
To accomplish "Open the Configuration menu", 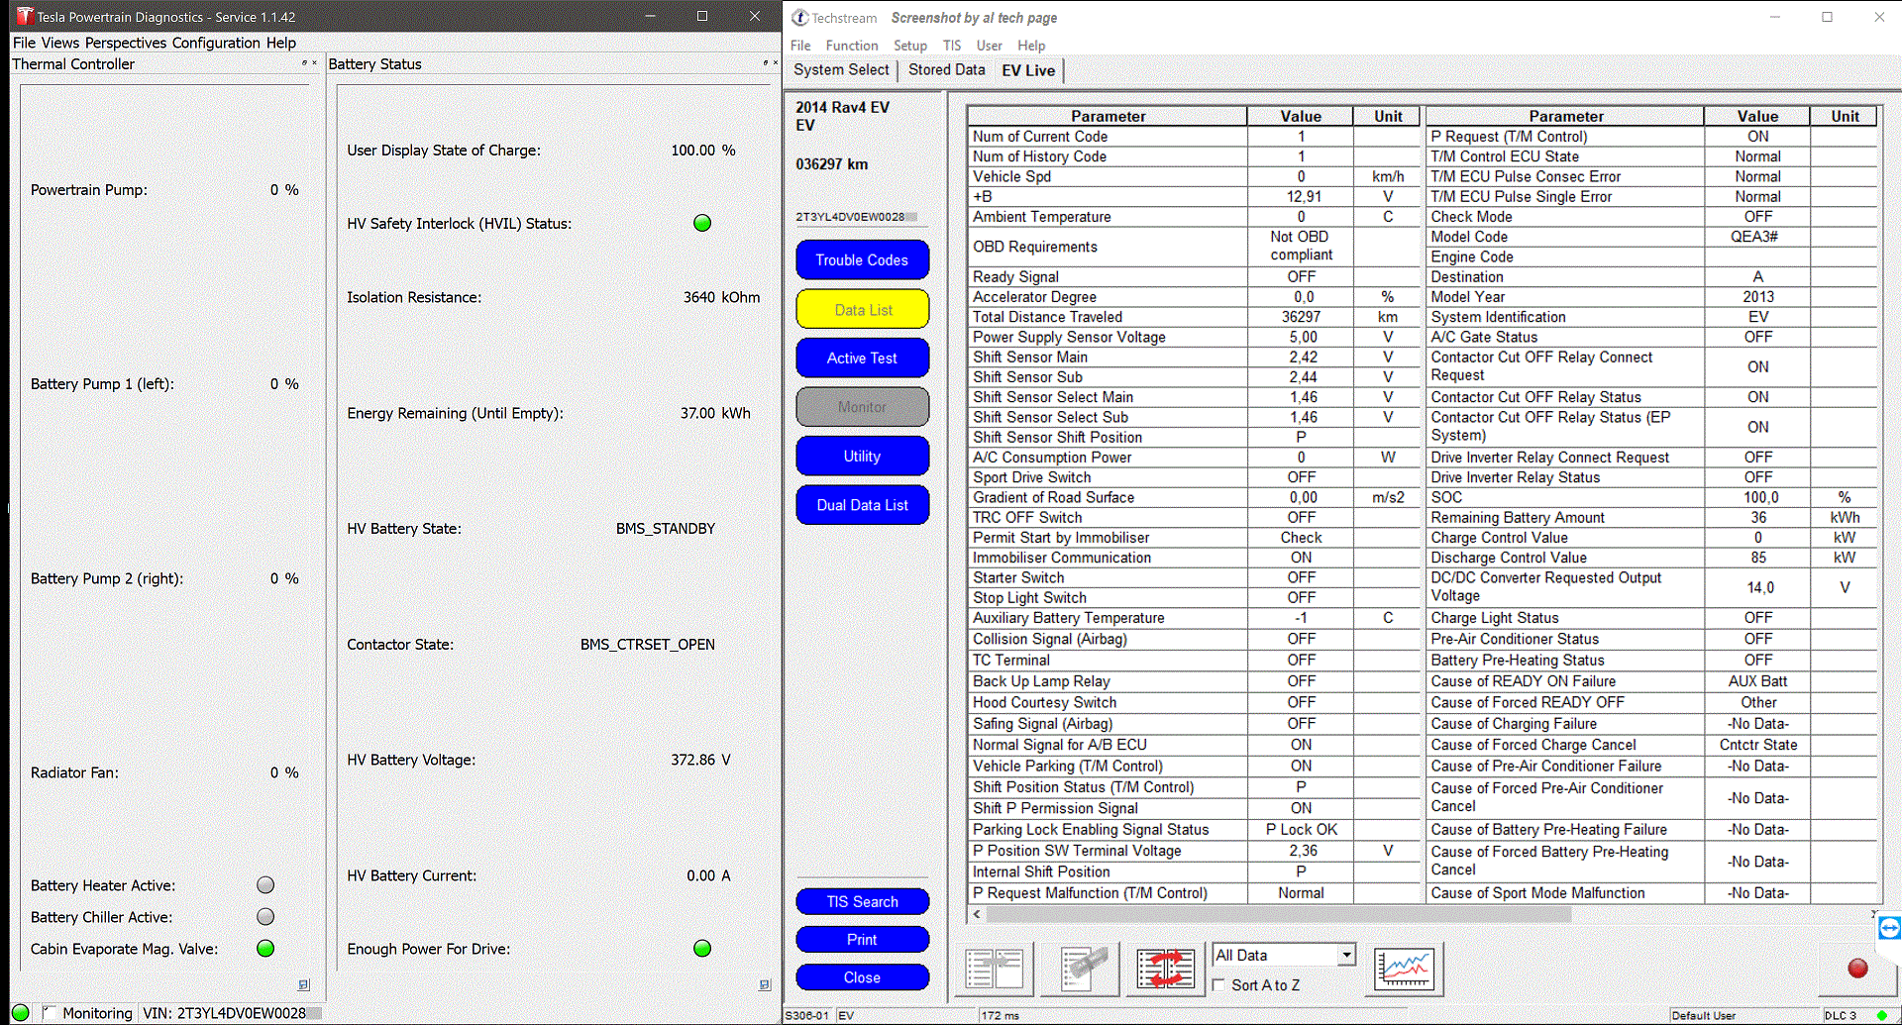I will point(216,43).
